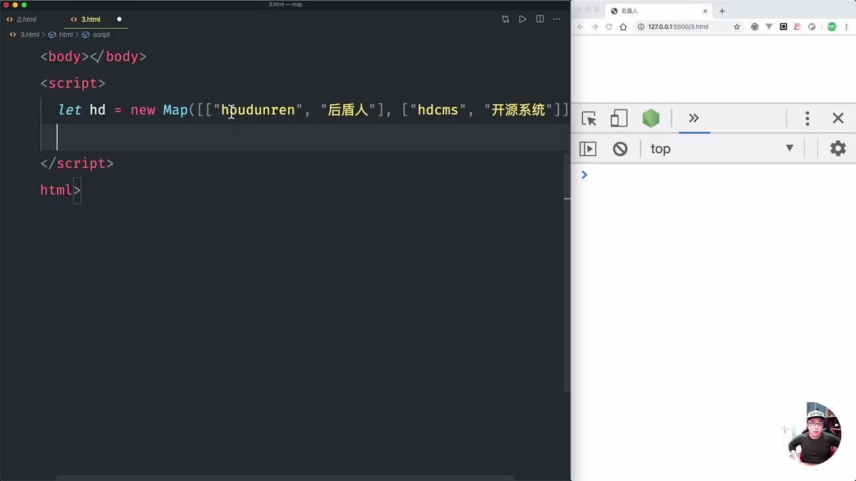
Task: Split the editor with the split icon
Action: coord(540,19)
